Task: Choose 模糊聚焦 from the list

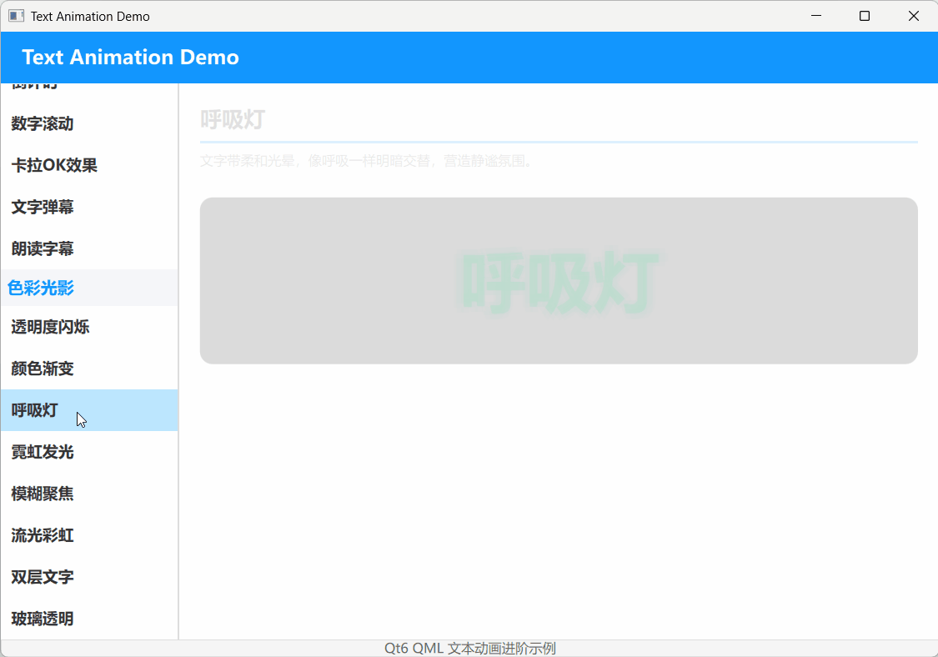Action: click(89, 494)
